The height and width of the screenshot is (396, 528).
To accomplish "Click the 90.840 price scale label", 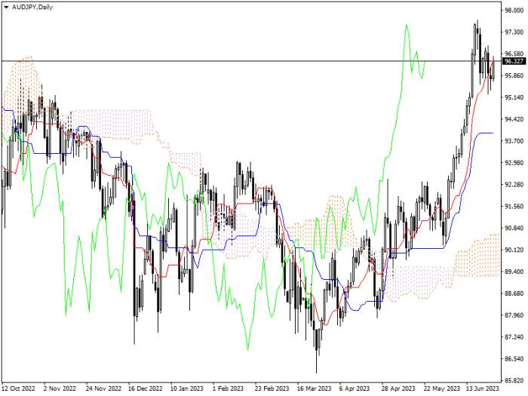I will [514, 228].
